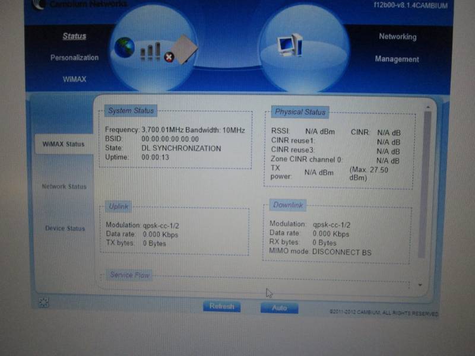Click the Downlink section heading
Image resolution: width=475 pixels, height=356 pixels.
(288, 205)
